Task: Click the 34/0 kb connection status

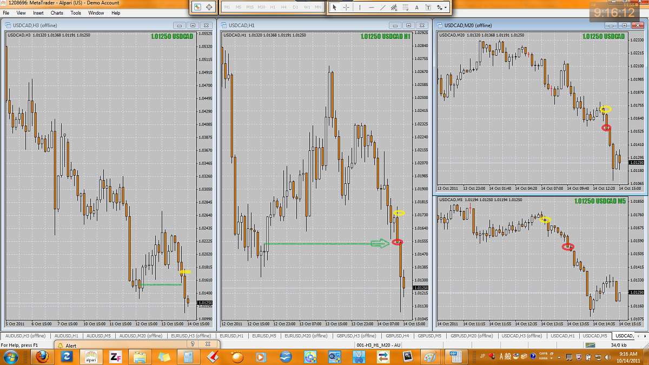Action: [x=618, y=344]
